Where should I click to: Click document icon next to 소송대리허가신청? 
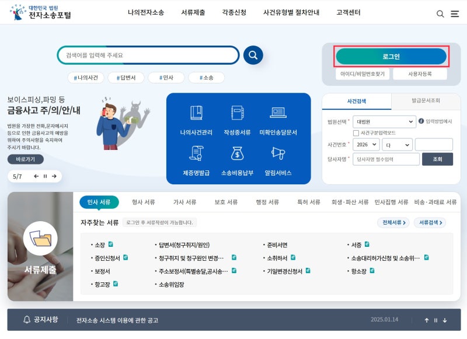point(427,257)
